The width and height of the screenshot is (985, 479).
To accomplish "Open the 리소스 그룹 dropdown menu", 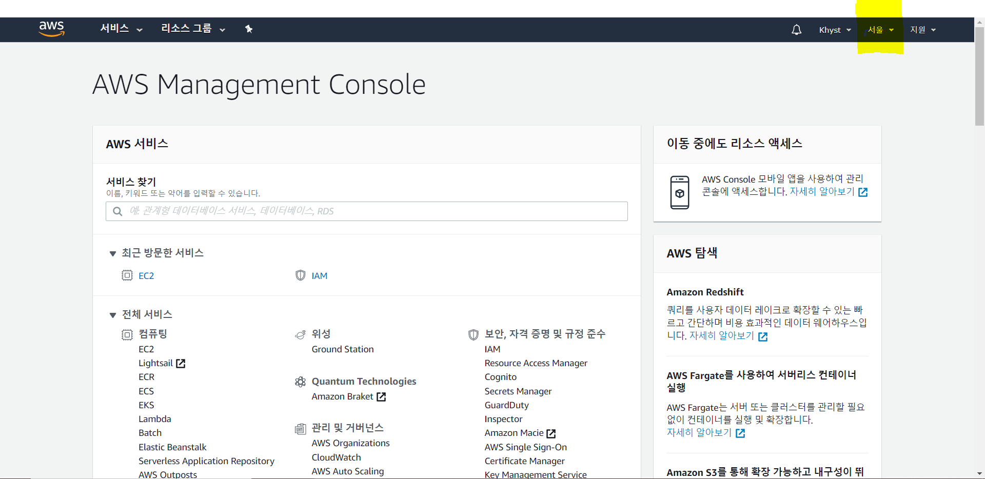I will point(193,29).
